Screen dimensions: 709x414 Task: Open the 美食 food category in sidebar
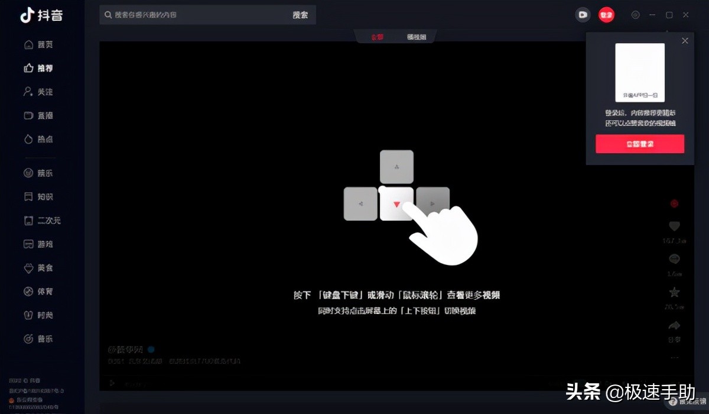tap(35, 267)
